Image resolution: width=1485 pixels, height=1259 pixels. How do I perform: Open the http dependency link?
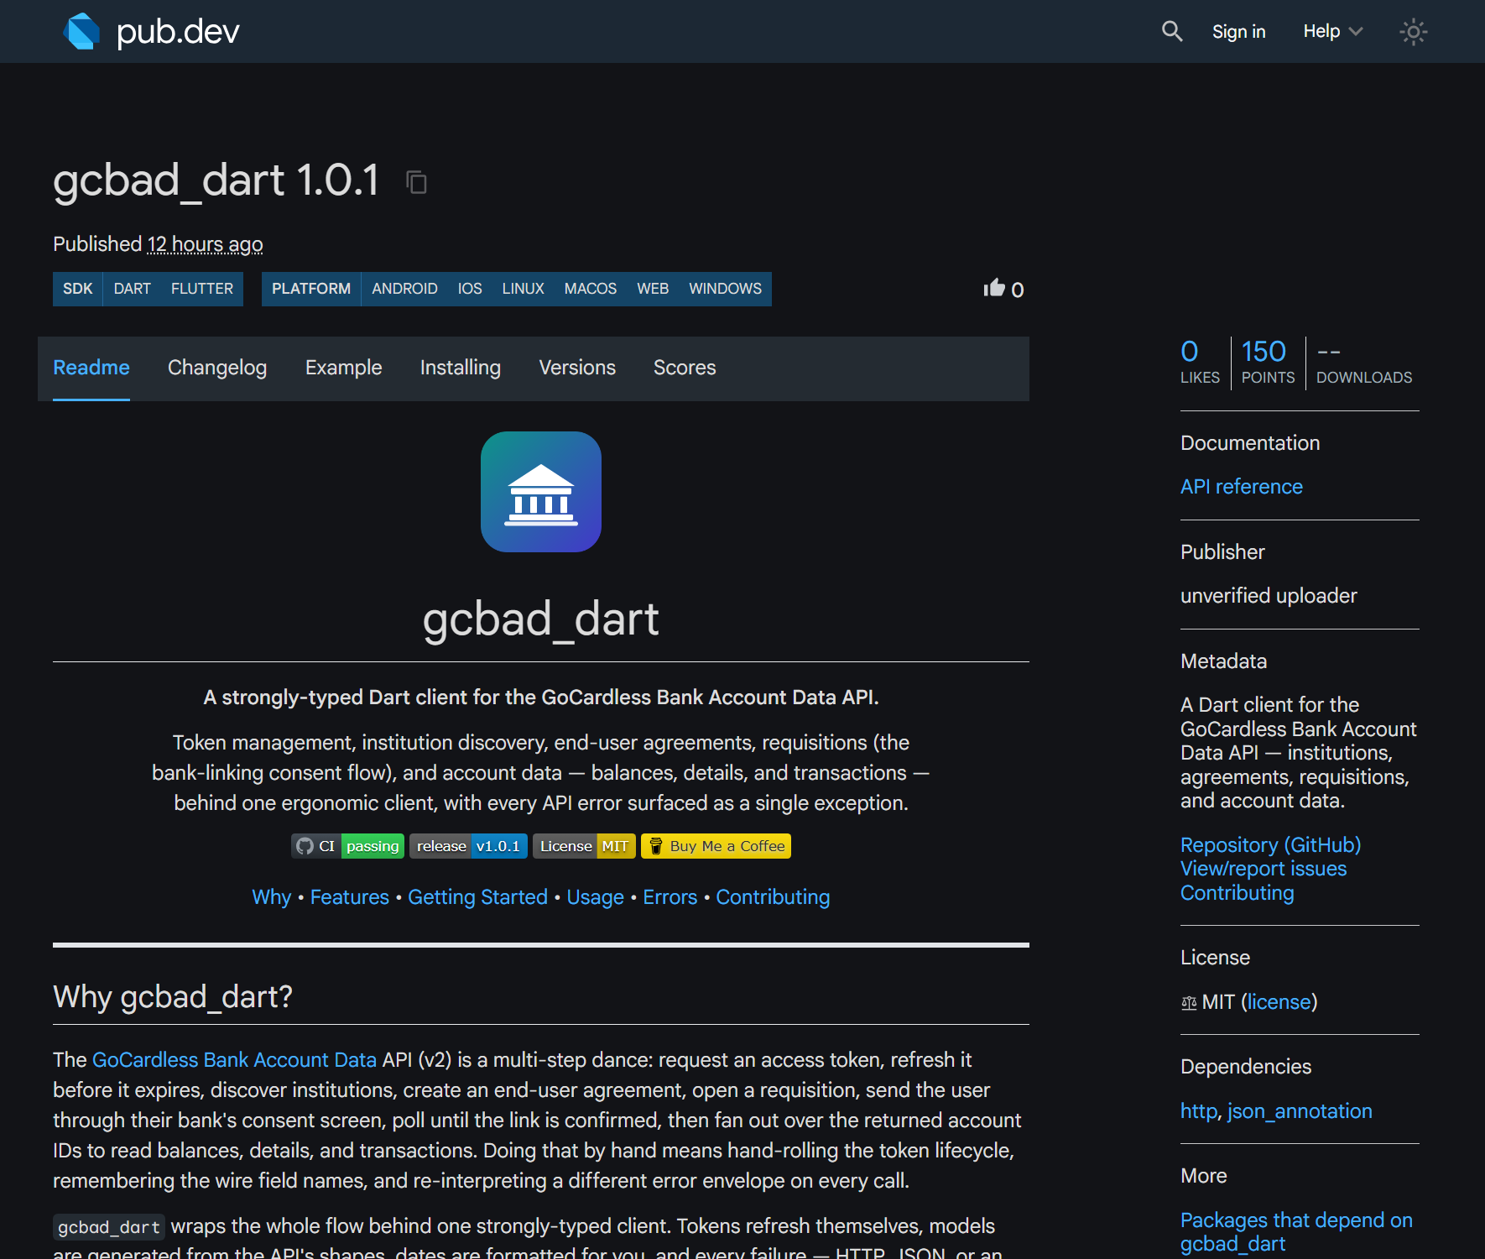tap(1199, 1111)
